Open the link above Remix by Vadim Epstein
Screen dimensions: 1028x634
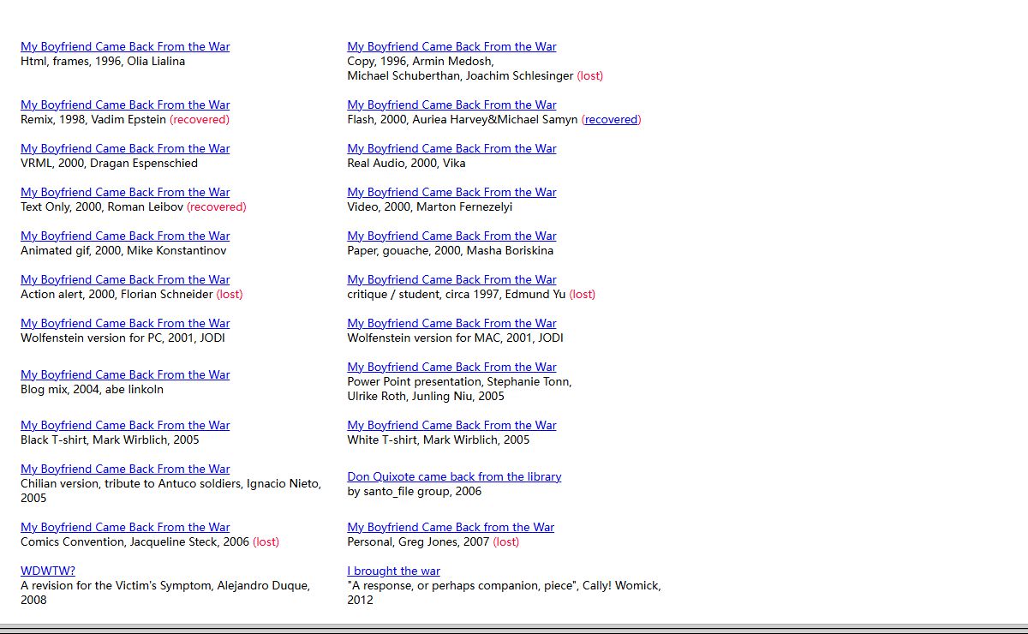tap(125, 105)
